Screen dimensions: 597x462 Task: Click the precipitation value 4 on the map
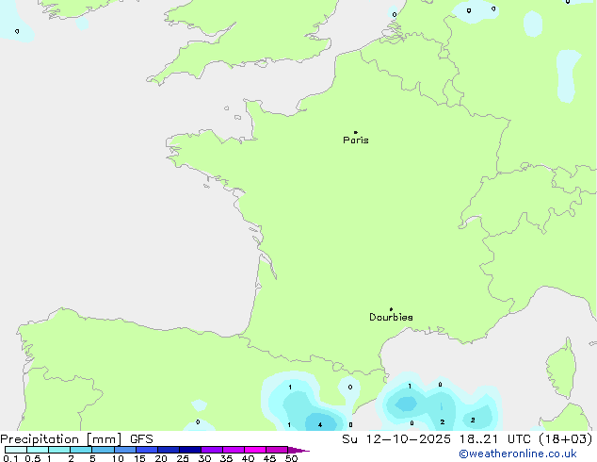point(320,424)
